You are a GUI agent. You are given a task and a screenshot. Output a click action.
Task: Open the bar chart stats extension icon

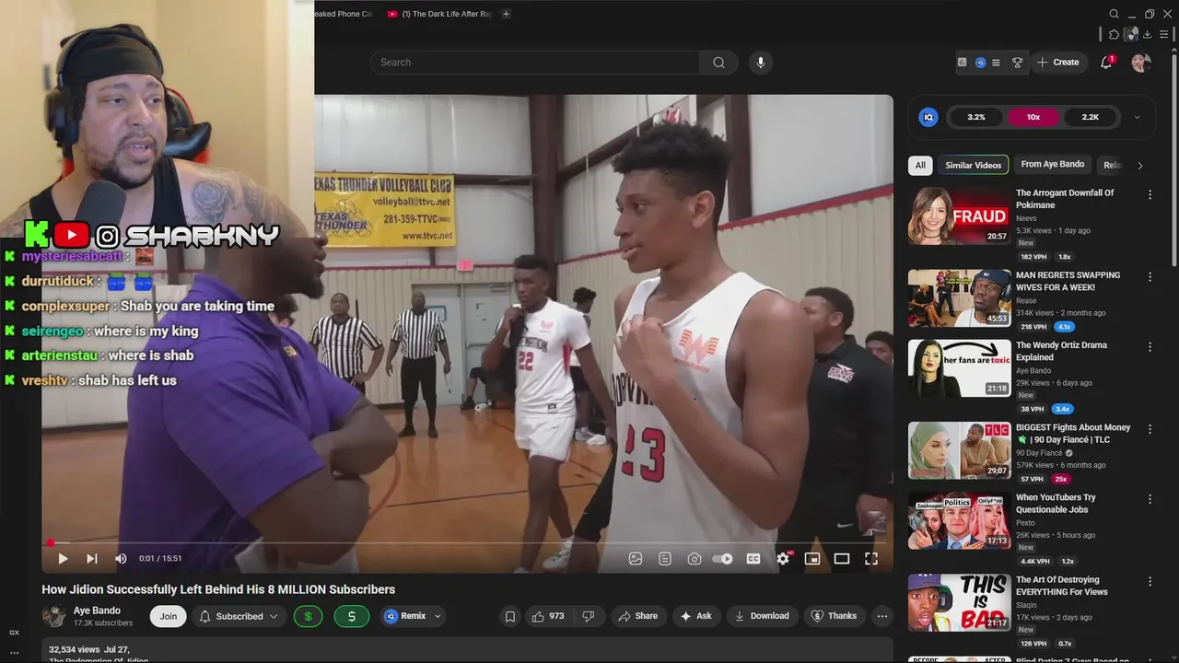coord(963,62)
